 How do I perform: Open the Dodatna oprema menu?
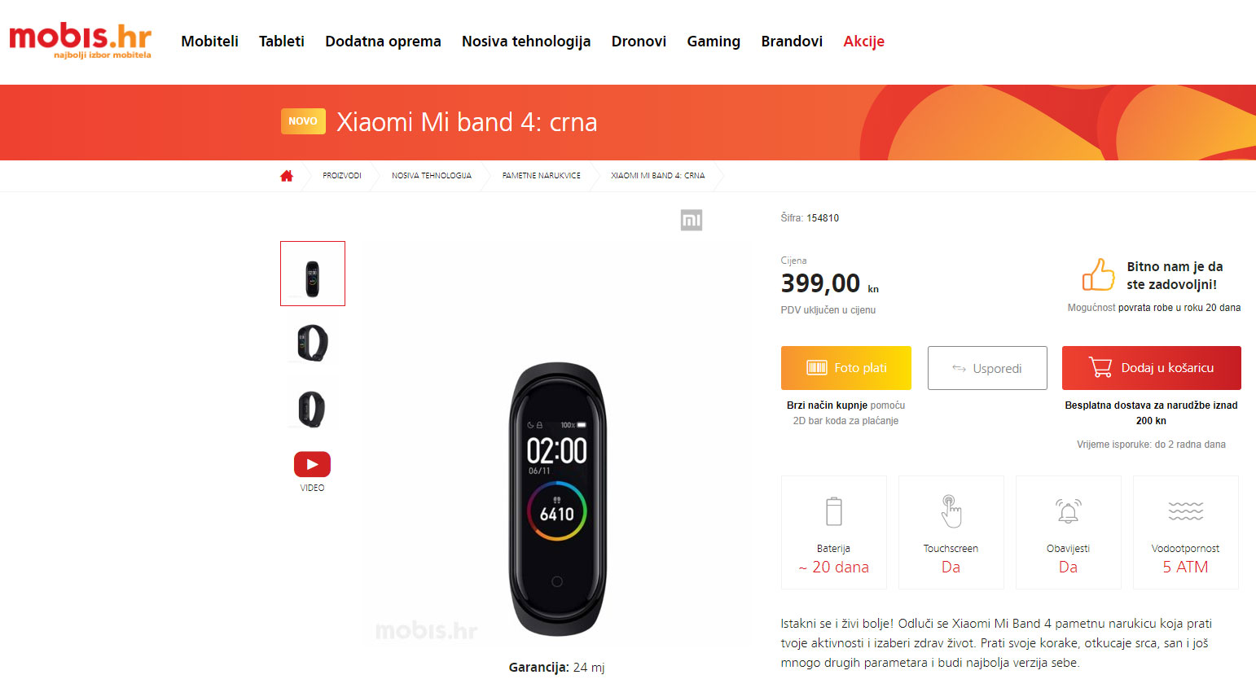point(383,42)
